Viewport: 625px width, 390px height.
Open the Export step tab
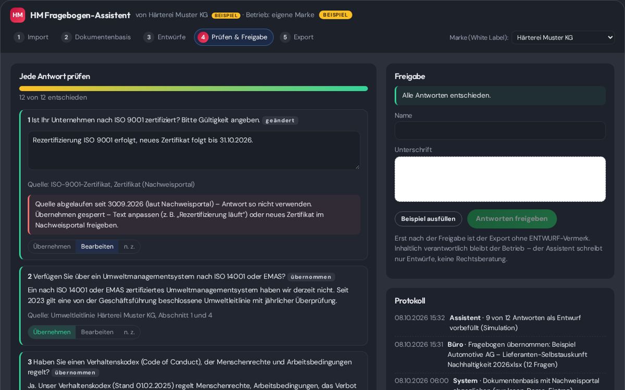click(297, 37)
